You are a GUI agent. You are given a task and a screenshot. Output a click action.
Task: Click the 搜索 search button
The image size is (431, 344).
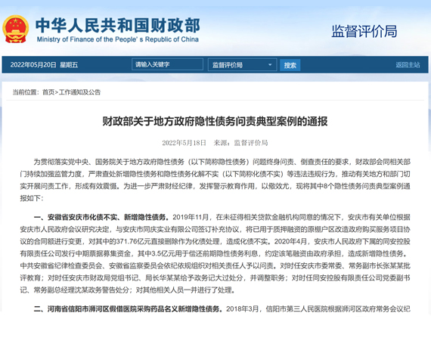click(x=290, y=65)
